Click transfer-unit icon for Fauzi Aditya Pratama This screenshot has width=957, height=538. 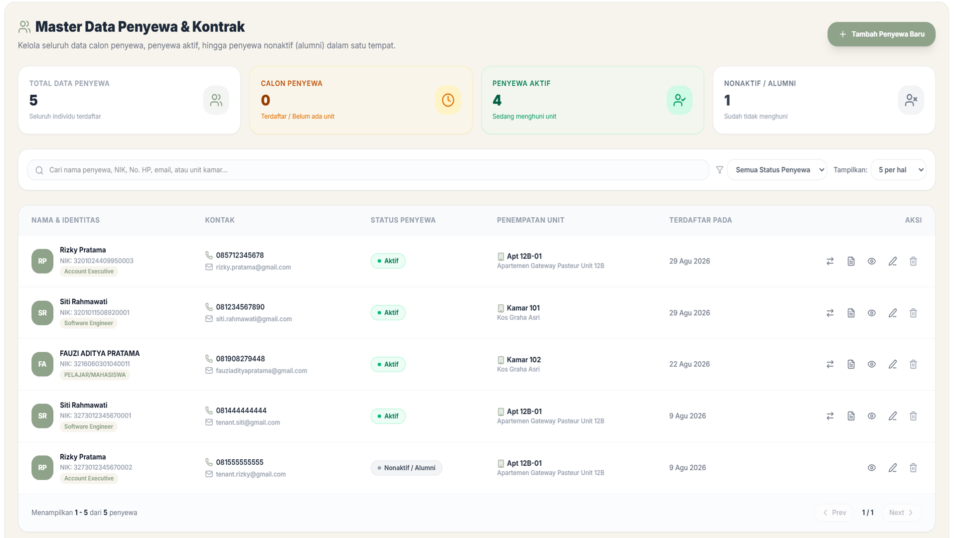pos(830,364)
